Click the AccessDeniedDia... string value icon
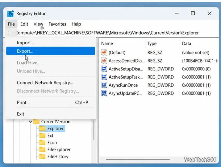 coord(104,61)
